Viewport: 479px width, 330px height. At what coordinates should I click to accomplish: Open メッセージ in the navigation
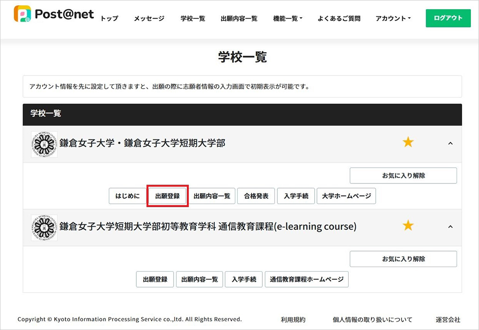[x=149, y=18]
